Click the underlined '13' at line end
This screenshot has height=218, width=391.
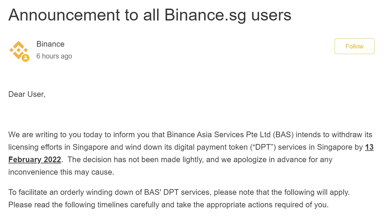click(x=369, y=147)
